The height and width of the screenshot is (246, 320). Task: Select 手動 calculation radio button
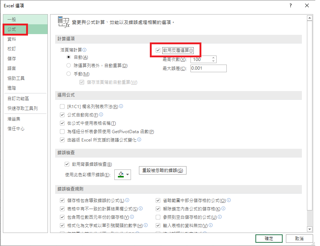69,74
